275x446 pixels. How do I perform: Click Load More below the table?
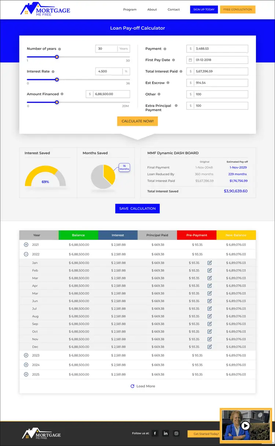[x=143, y=386]
